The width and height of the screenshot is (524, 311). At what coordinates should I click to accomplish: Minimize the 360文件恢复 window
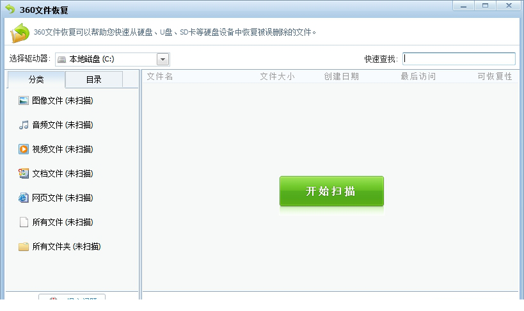click(463, 6)
